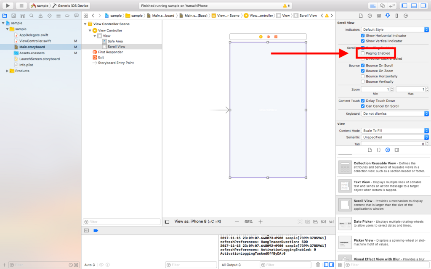Open LaunchScreen.storyboard
431x269 pixels.
(39, 59)
